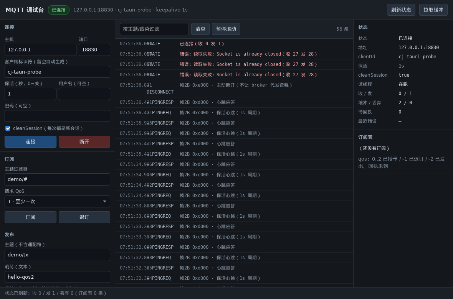Click the （还没有订阅） subscription placeholder
Screen dimensions: 453x299
click(374, 148)
